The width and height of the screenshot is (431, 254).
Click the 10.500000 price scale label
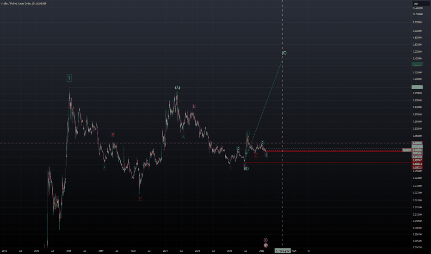(x=418, y=14)
